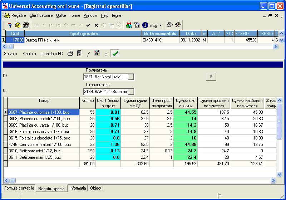Image resolution: width=286 pixels, height=201 pixels.
Task: Click the cyan cost cell 1.36
Action: click(x=108, y=144)
